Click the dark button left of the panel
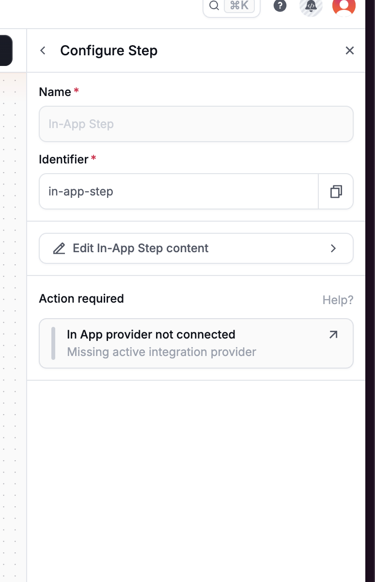The width and height of the screenshot is (375, 582). click(6, 50)
